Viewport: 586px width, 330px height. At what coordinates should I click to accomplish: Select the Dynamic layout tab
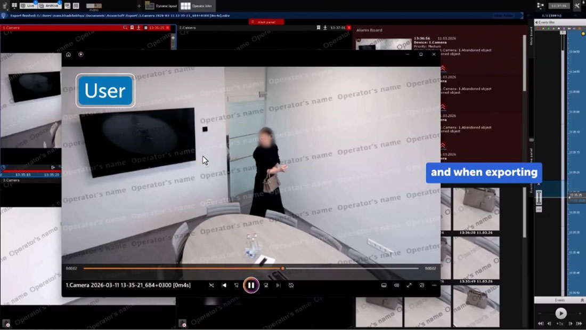coord(161,6)
